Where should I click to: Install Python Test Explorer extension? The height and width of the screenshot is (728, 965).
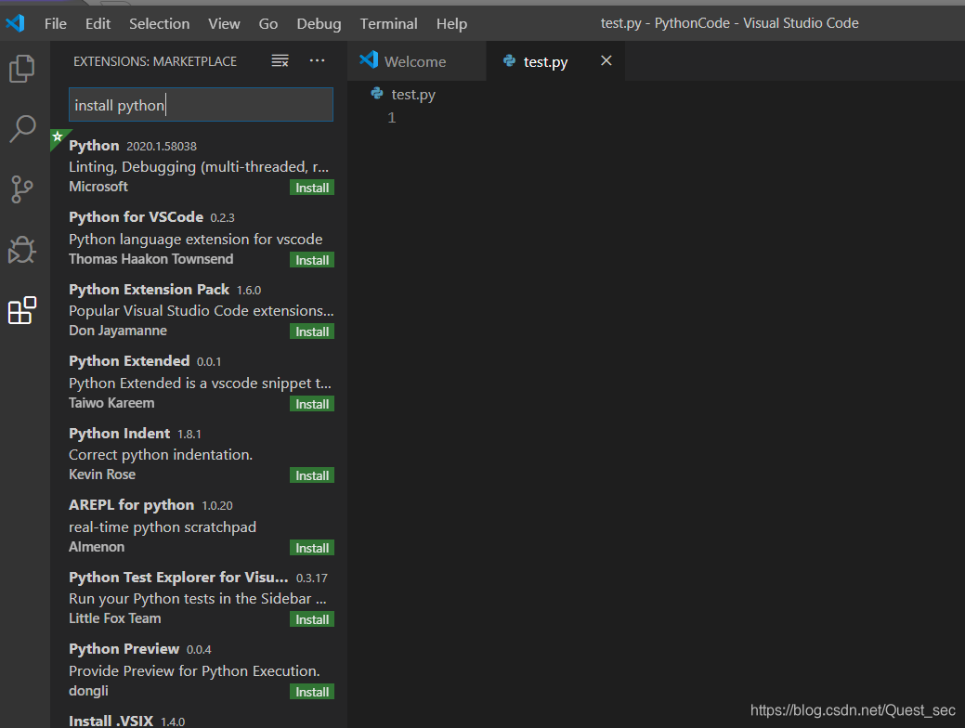[312, 619]
